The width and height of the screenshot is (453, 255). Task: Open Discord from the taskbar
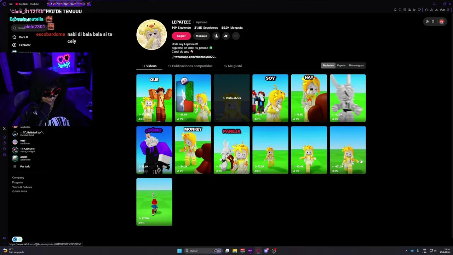coord(266,251)
